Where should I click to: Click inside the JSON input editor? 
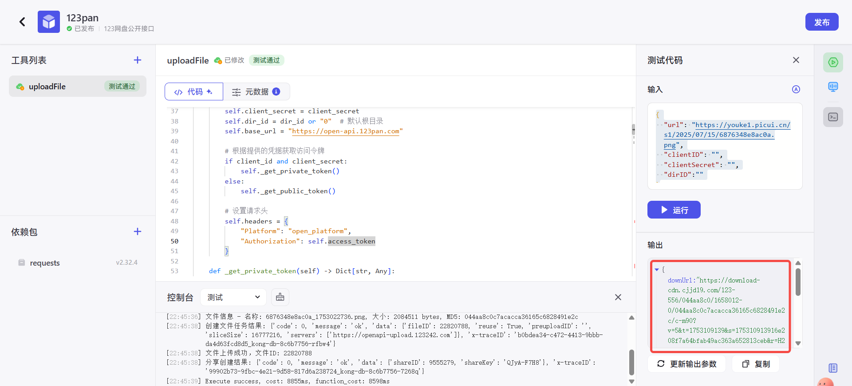click(725, 146)
